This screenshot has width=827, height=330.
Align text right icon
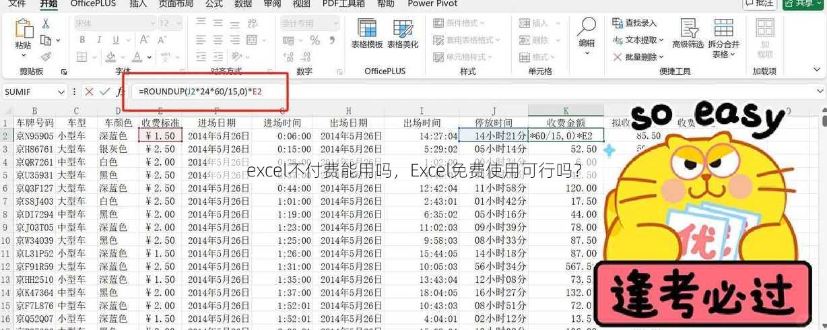(x=235, y=40)
